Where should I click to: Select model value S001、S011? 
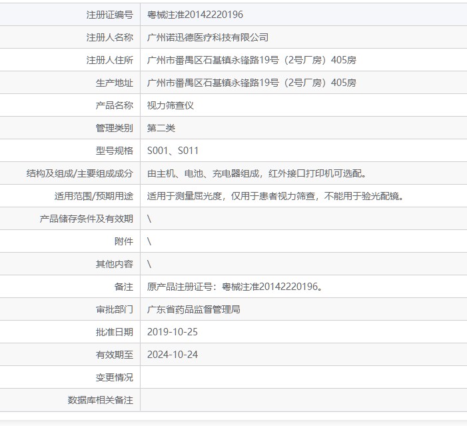click(x=173, y=151)
